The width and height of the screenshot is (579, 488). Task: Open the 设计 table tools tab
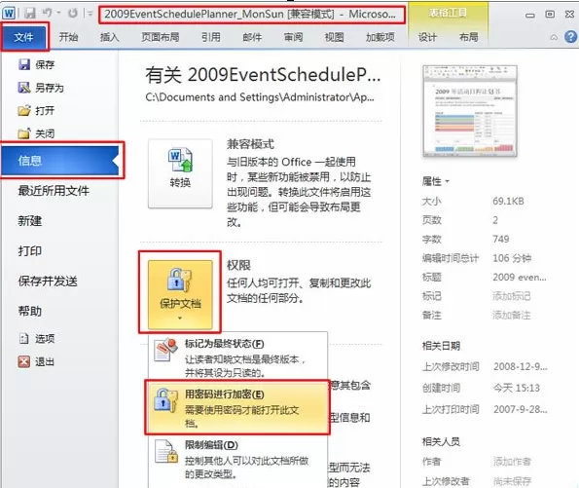pos(427,37)
